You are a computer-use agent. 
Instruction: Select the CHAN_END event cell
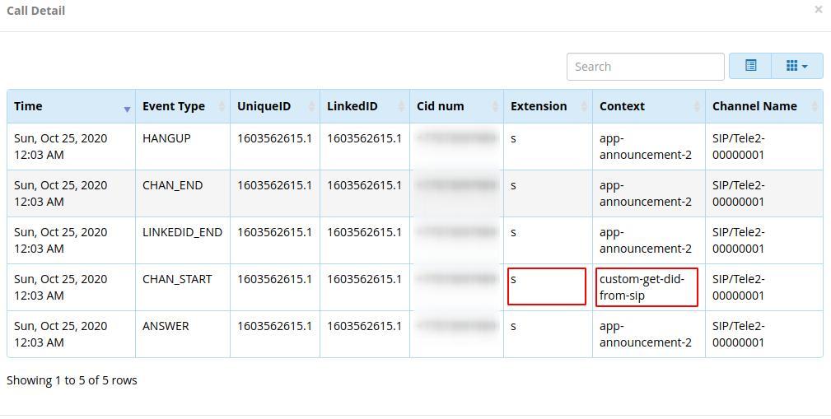click(x=172, y=185)
